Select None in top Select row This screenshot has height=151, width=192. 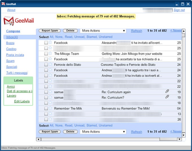59,37
